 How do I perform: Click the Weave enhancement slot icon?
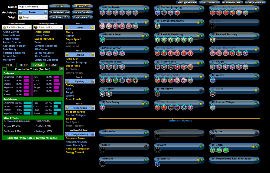212,80
